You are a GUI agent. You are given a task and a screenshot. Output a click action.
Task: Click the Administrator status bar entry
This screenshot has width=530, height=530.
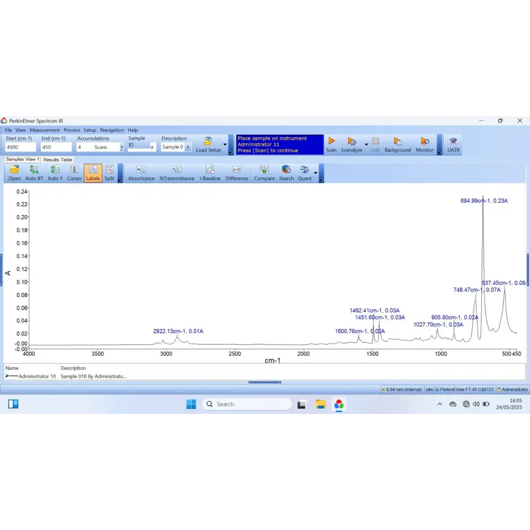click(x=513, y=390)
